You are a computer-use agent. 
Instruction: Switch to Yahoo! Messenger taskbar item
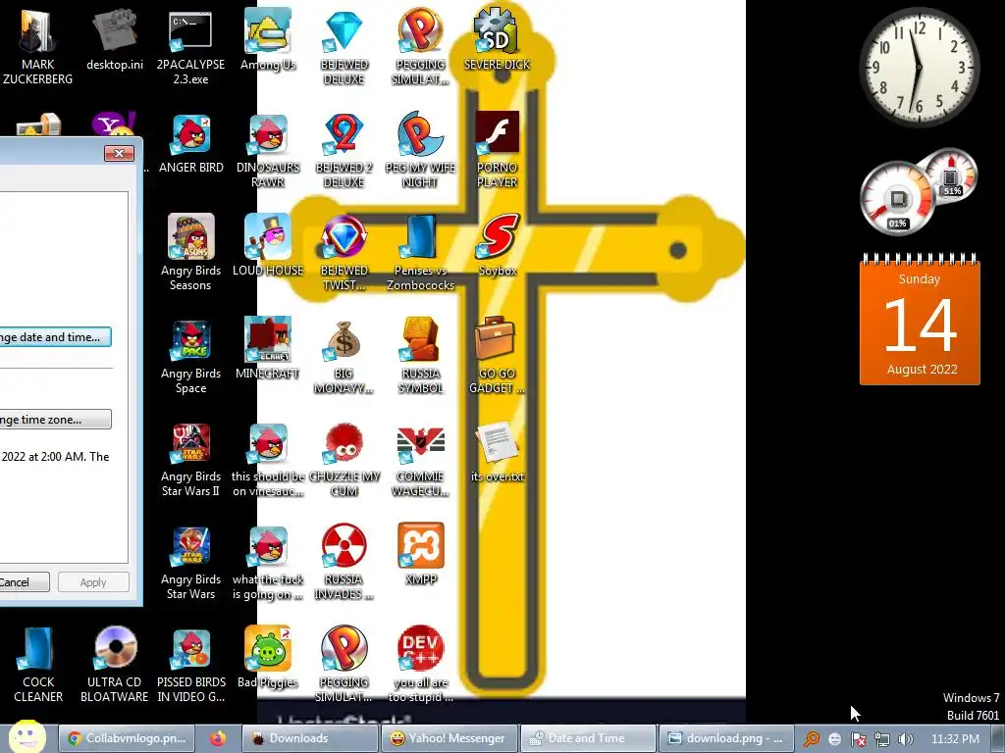[x=449, y=738]
